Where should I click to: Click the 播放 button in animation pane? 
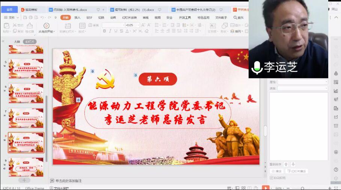click(276, 171)
